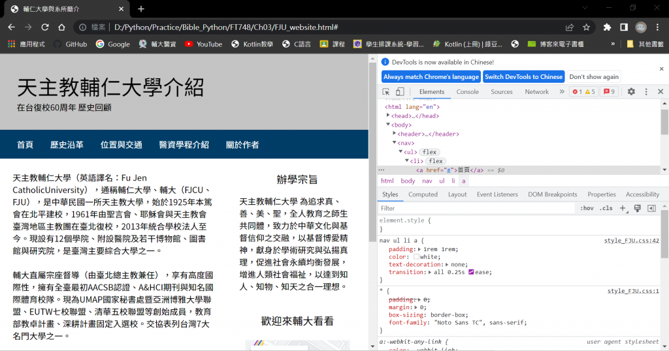669x351 pixels.
Task: Switch to the Sources tab
Action: pyautogui.click(x=502, y=91)
